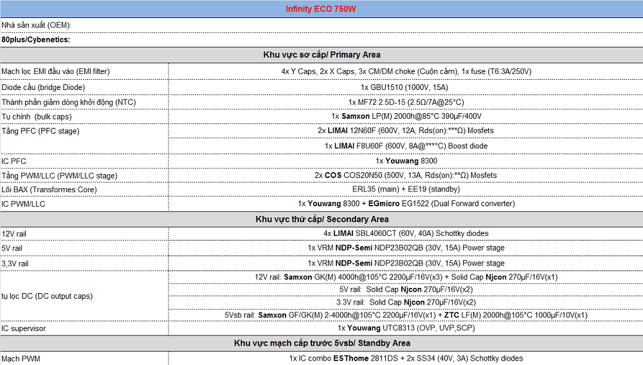Click '2x LIMAI 12N60F' Mosfets cell

click(406, 130)
